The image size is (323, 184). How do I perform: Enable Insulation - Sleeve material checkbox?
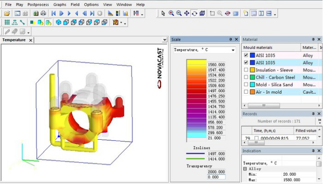coord(246,70)
